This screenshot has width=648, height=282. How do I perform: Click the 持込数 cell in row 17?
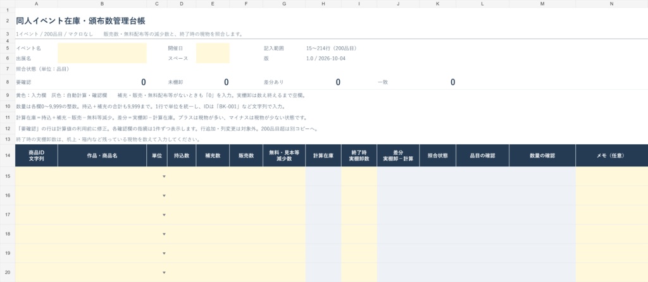182,215
